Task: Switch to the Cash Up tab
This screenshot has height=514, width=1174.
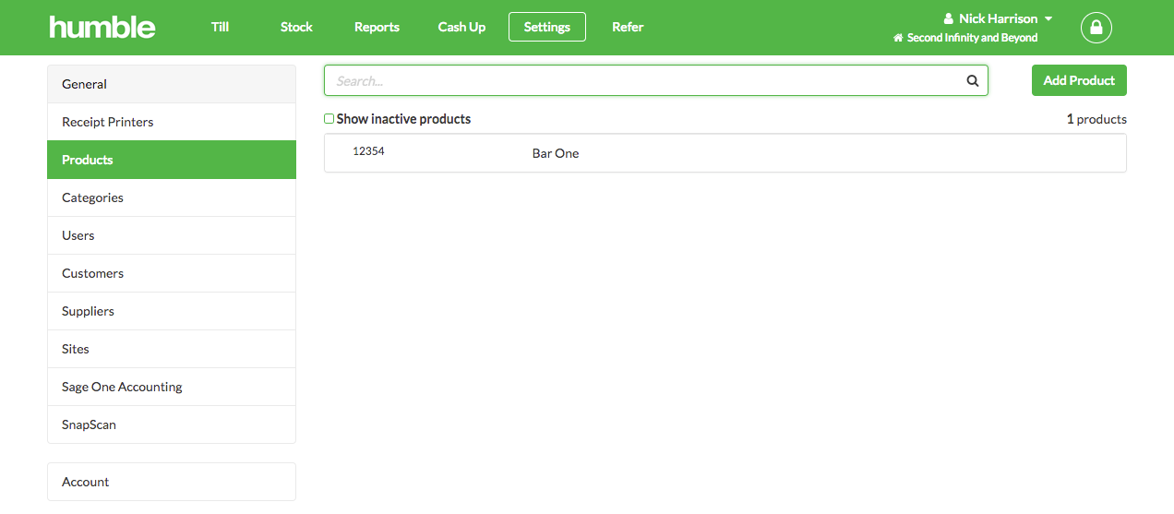Action: pyautogui.click(x=461, y=27)
